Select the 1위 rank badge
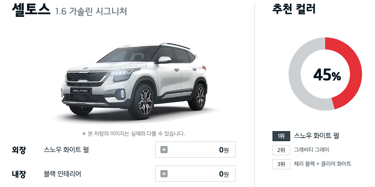The height and width of the screenshot is (187, 375). [x=281, y=136]
